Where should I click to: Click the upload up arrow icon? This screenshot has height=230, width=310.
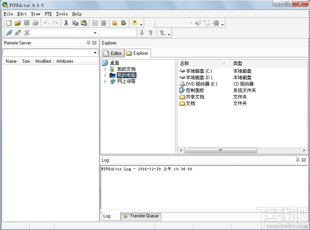click(x=151, y=33)
